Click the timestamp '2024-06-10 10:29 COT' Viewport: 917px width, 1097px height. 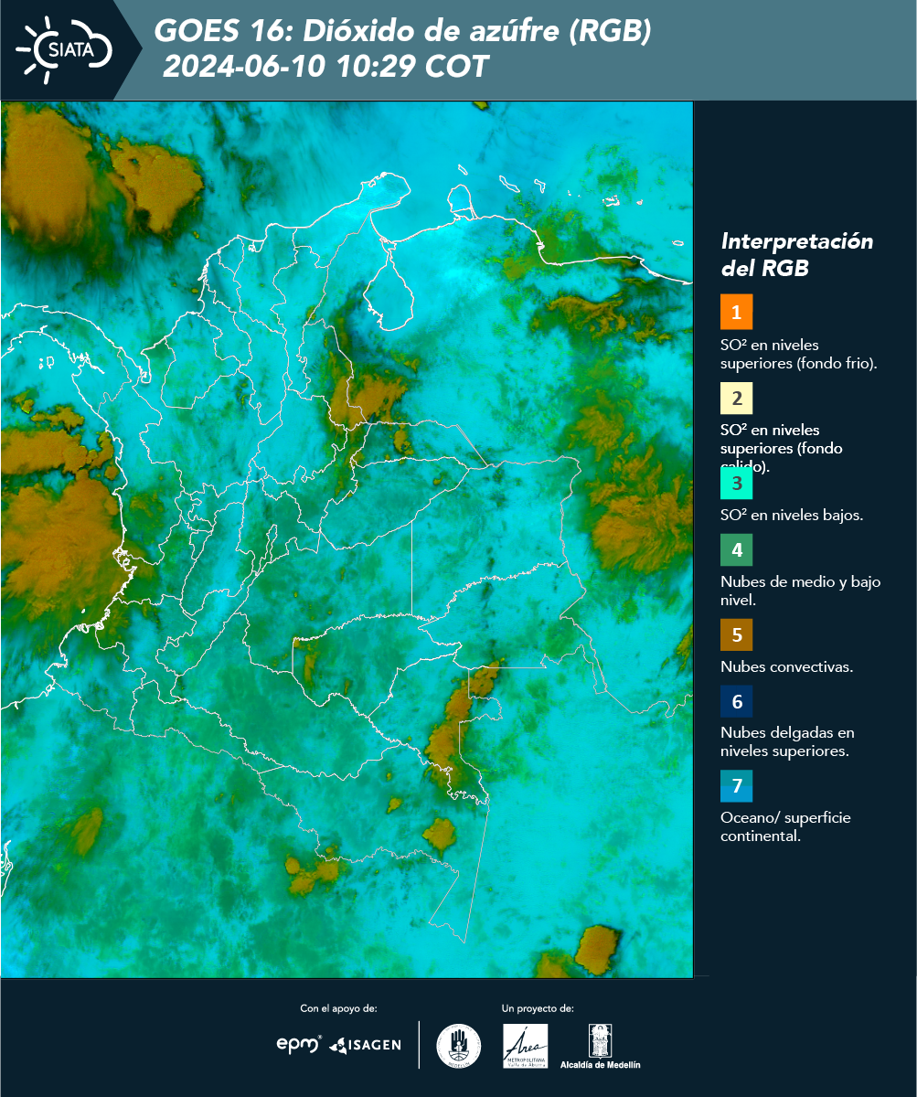click(x=325, y=67)
